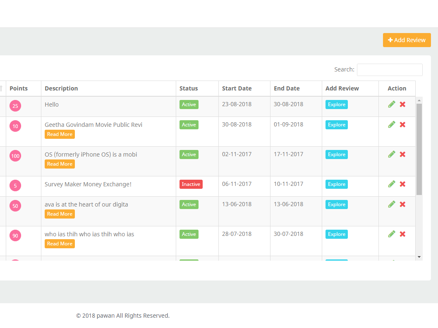This screenshot has width=438, height=328.
Task: Click the scrollbar down arrow
Action: [x=419, y=256]
